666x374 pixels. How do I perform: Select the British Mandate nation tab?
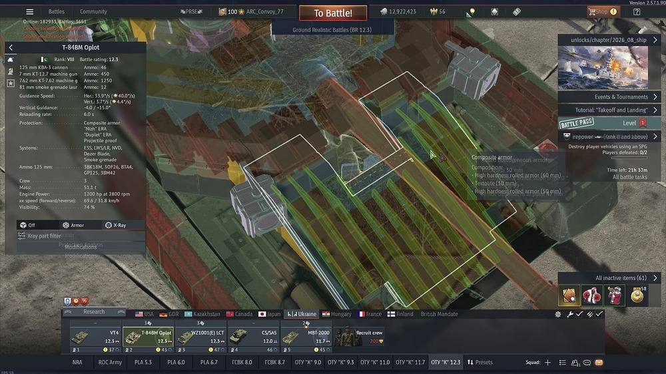[439, 314]
